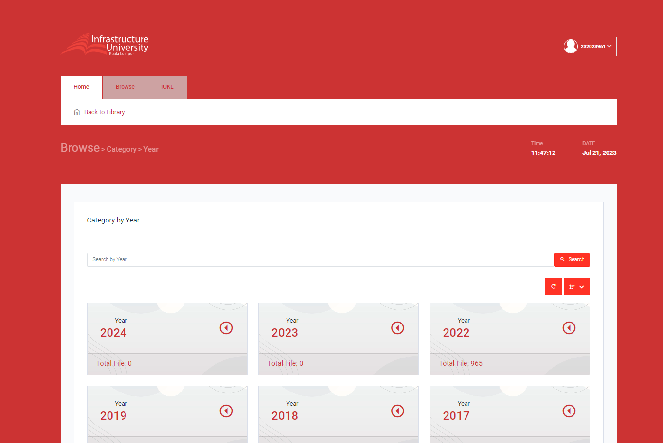This screenshot has width=663, height=443.
Task: Click the Category breadcrumb link
Action: [x=121, y=149]
